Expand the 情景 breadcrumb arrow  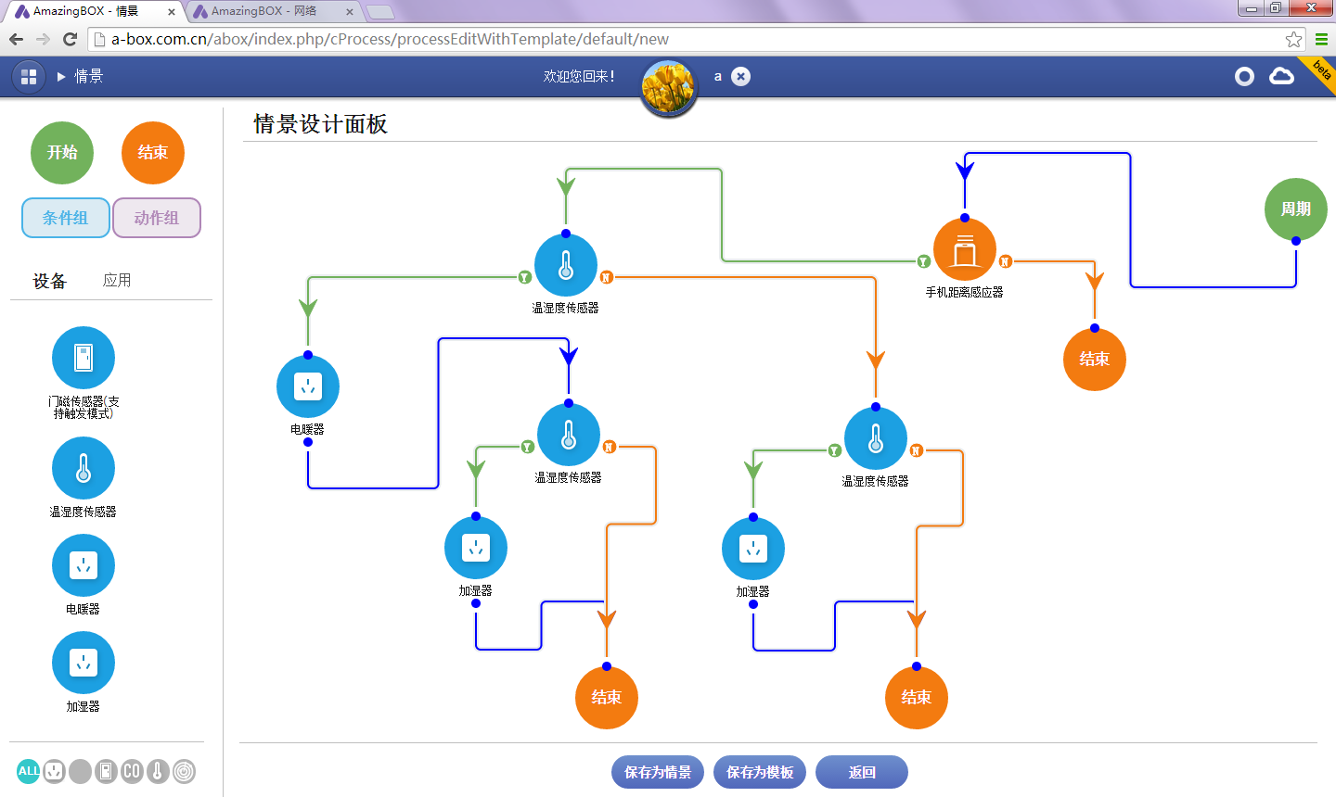tap(61, 77)
